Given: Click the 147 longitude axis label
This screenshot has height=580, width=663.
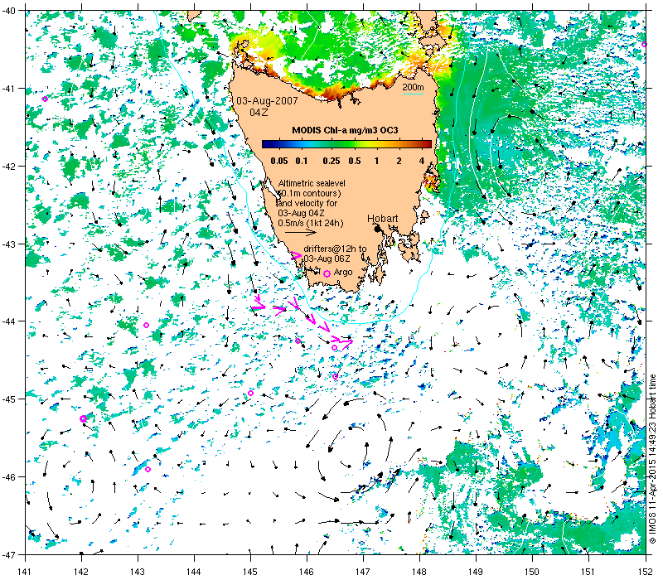Looking at the screenshot, I should tap(363, 572).
